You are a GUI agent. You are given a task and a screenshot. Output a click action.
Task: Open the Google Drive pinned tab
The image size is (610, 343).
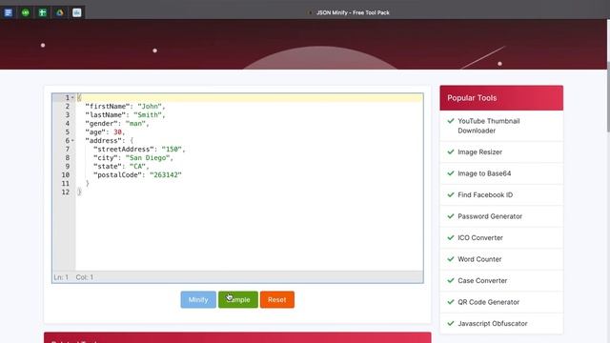tap(59, 12)
